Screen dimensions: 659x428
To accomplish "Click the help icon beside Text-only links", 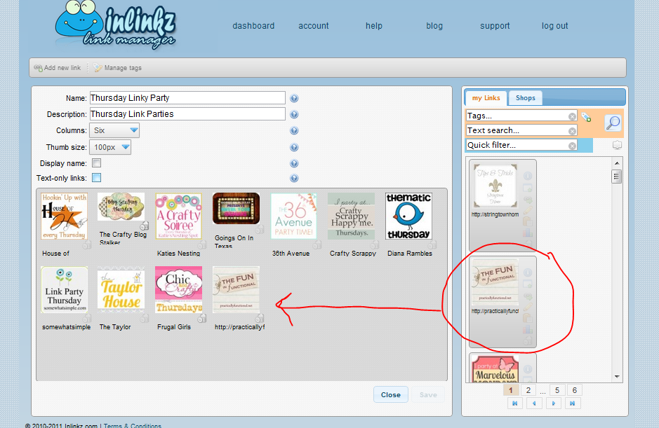I will tap(294, 178).
